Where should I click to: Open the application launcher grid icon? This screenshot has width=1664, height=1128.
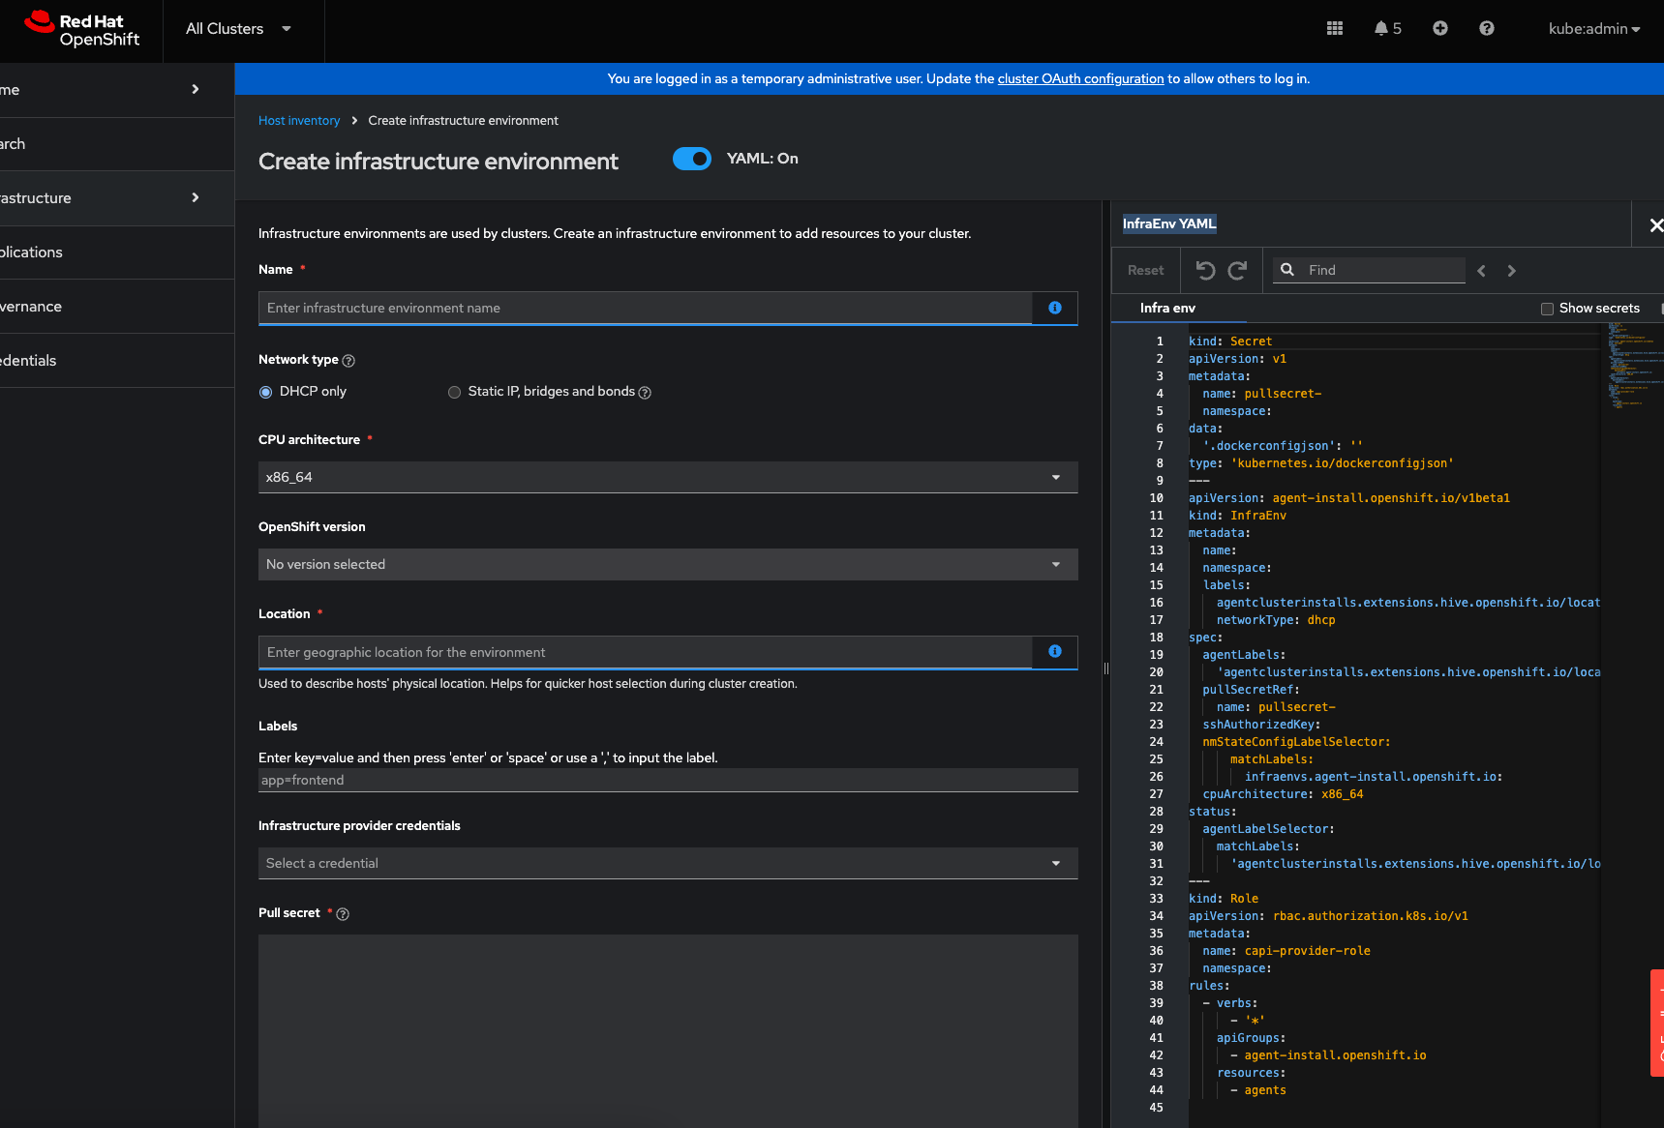[x=1335, y=29]
